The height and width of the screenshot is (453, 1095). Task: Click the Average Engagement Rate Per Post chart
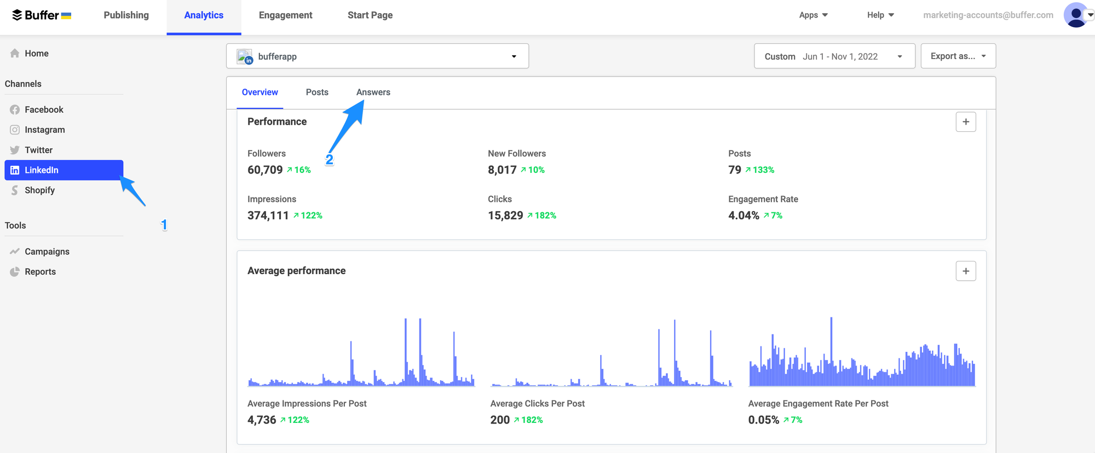coord(862,351)
